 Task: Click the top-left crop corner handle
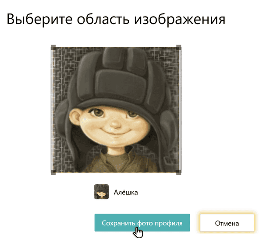pyautogui.click(x=53, y=48)
